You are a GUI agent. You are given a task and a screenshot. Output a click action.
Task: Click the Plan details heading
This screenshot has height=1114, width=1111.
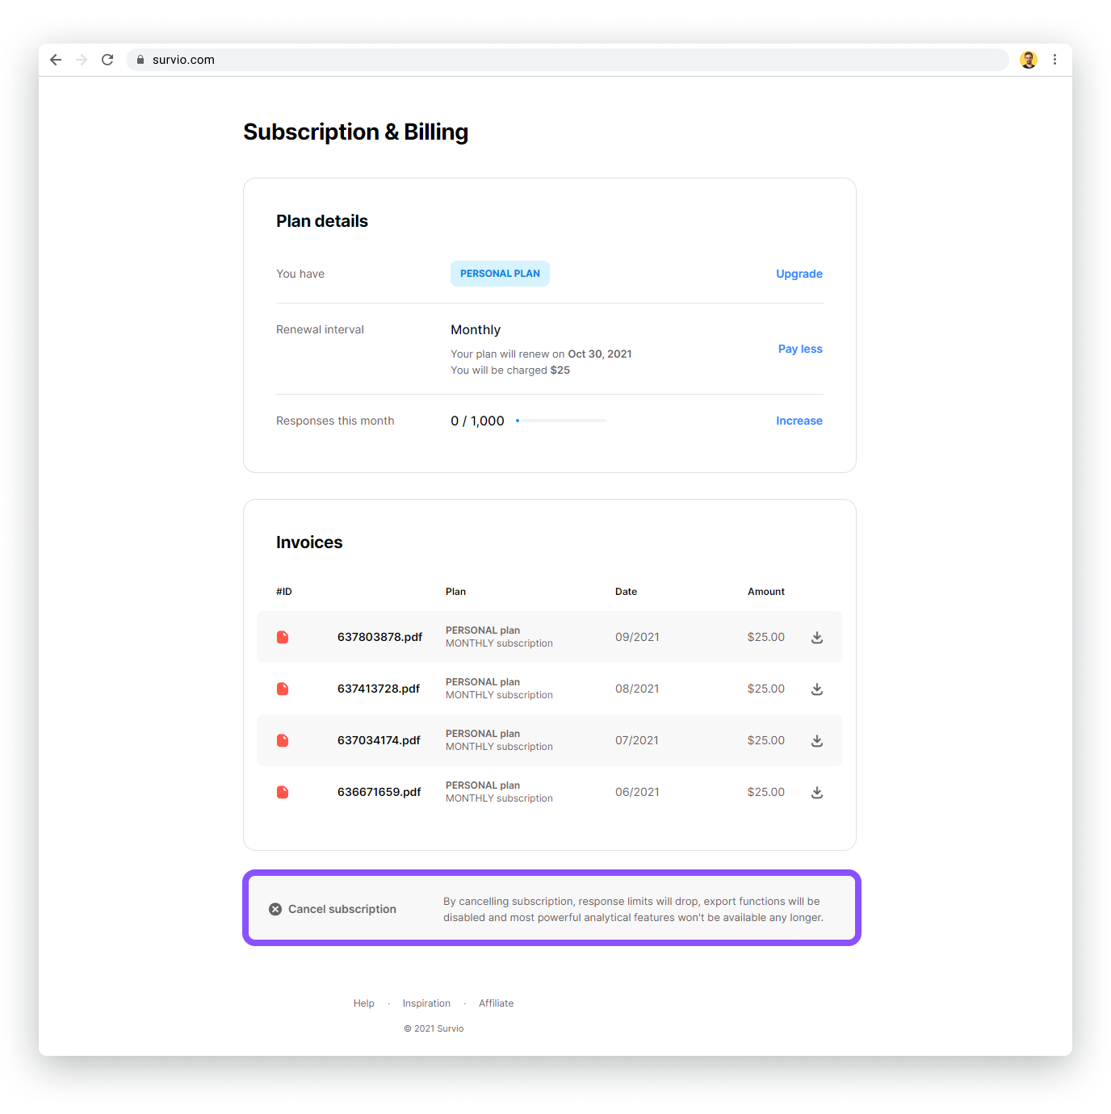pos(322,221)
